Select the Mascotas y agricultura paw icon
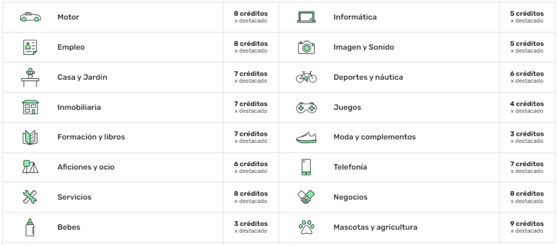The height and width of the screenshot is (245, 558). tap(306, 227)
